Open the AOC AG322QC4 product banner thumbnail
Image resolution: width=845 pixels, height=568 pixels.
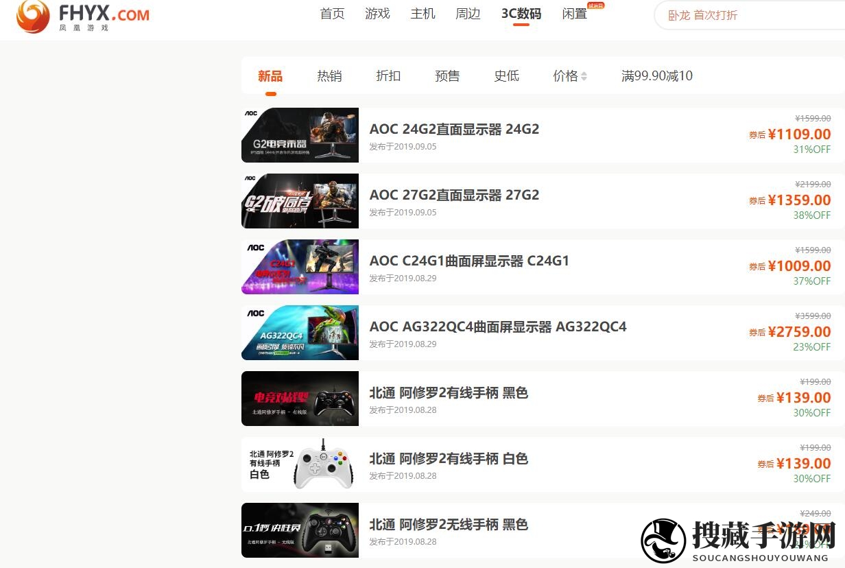[x=300, y=333]
